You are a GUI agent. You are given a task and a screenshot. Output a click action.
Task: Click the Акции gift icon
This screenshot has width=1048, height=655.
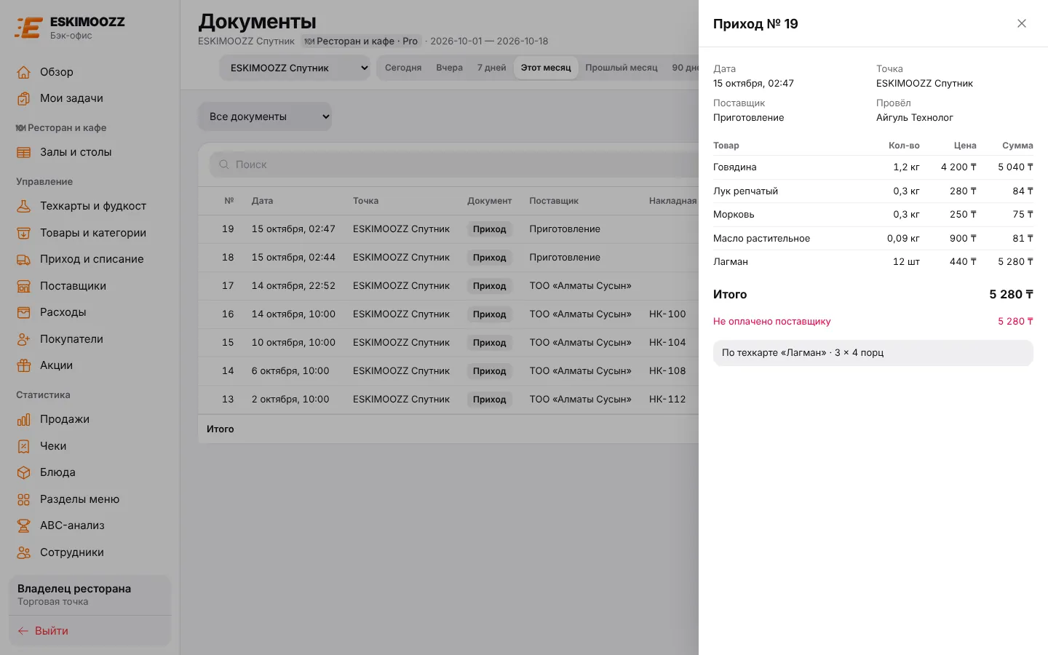pyautogui.click(x=24, y=365)
